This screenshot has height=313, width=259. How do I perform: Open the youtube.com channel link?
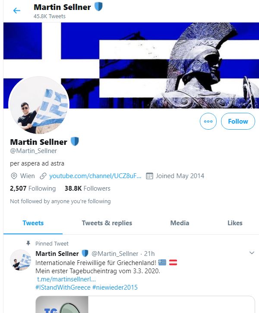pyautogui.click(x=95, y=176)
